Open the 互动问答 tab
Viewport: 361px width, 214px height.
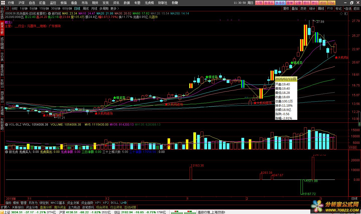(x=130, y=207)
